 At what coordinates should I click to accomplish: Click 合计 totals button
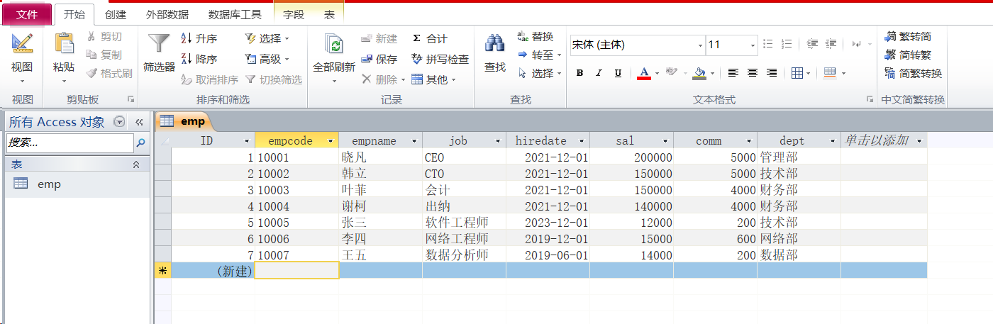pyautogui.click(x=430, y=38)
